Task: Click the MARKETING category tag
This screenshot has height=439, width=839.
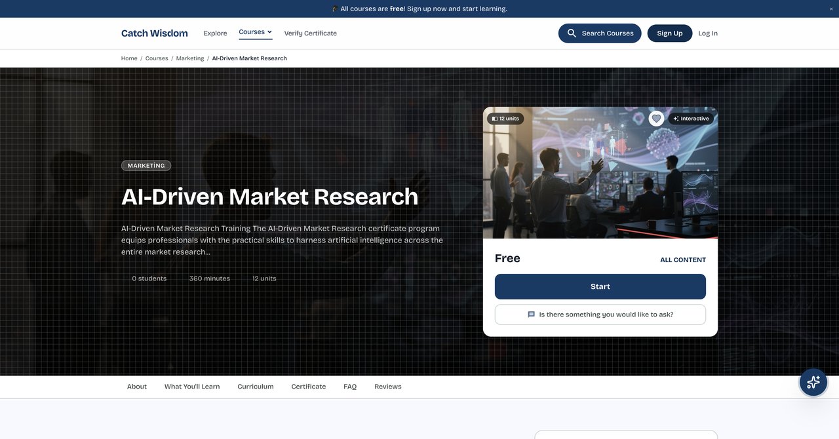Action: (146, 166)
